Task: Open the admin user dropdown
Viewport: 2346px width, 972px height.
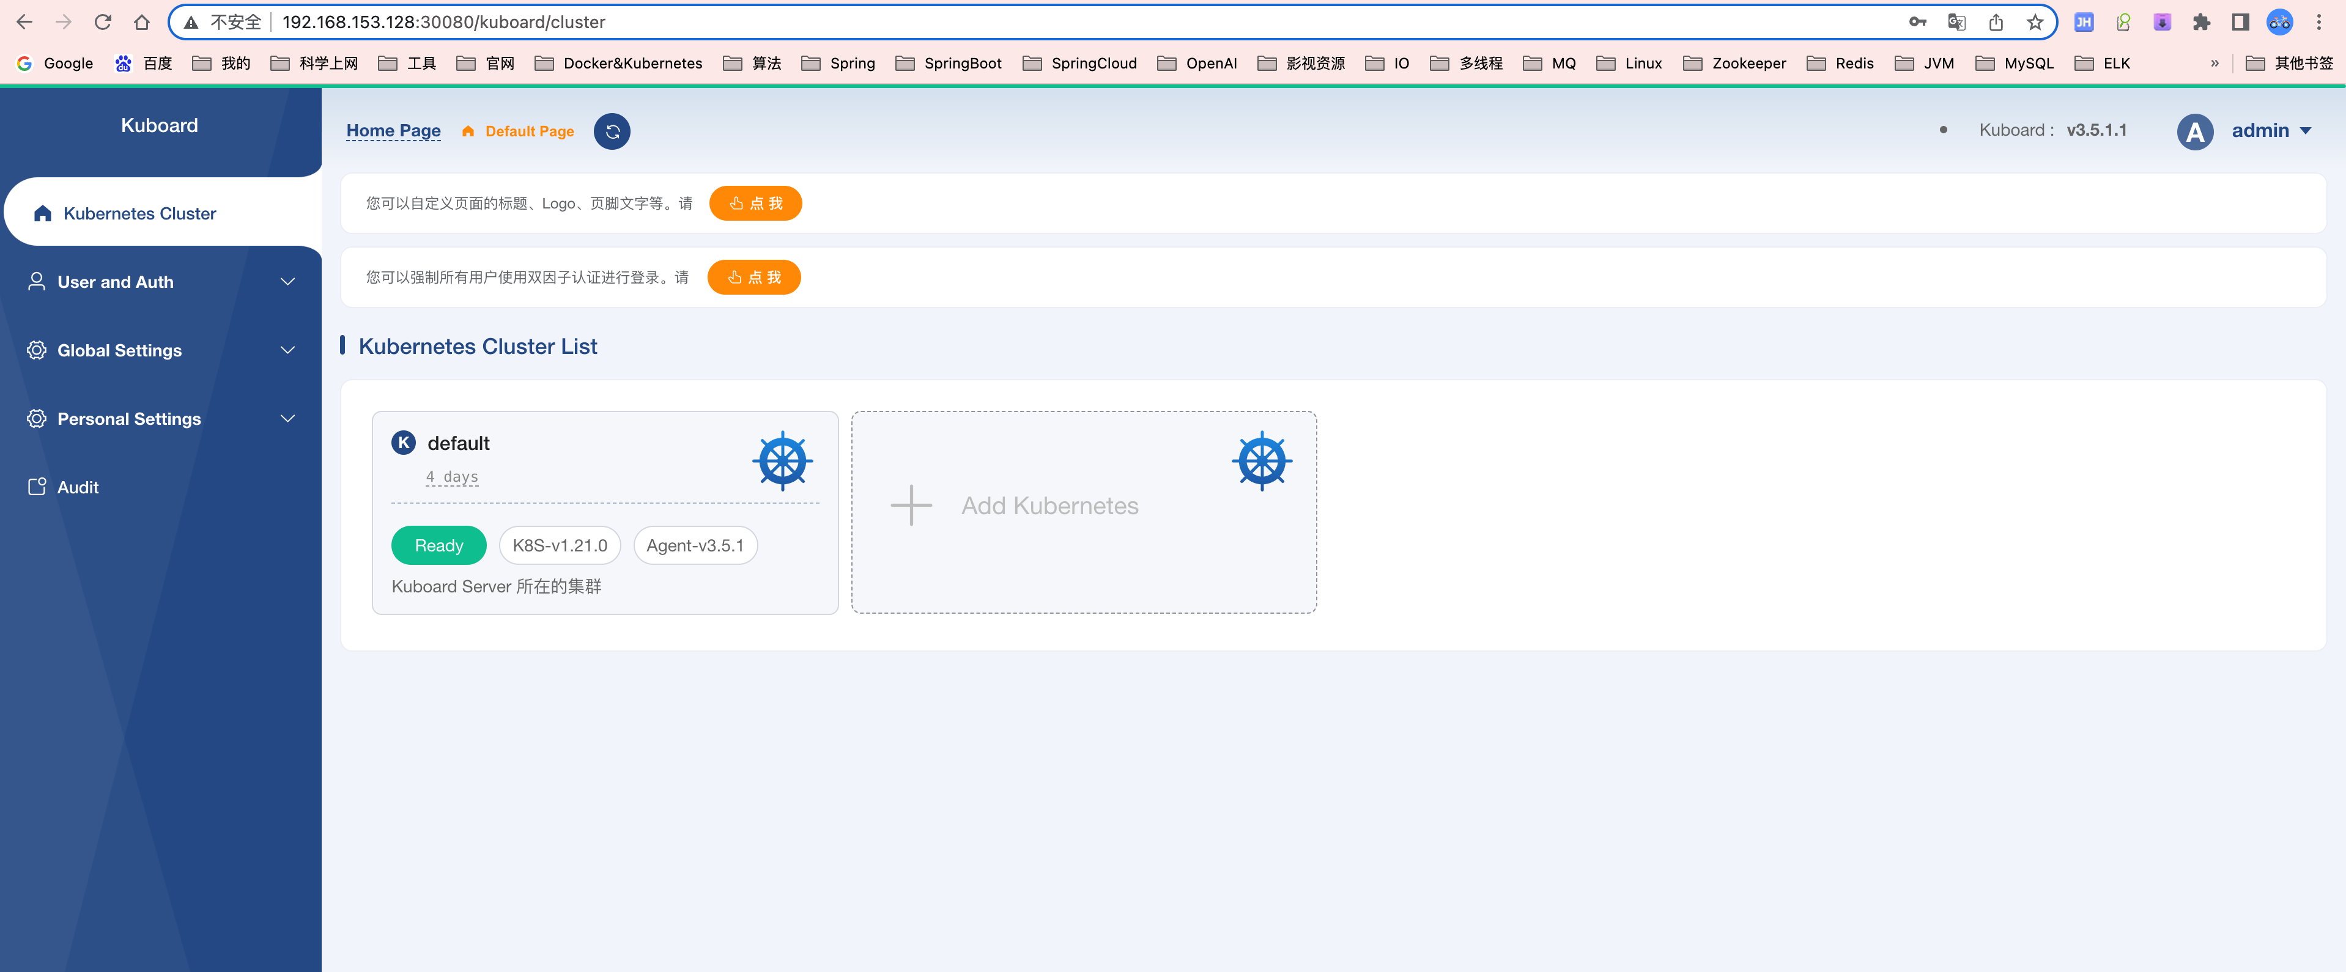Action: click(x=2271, y=130)
